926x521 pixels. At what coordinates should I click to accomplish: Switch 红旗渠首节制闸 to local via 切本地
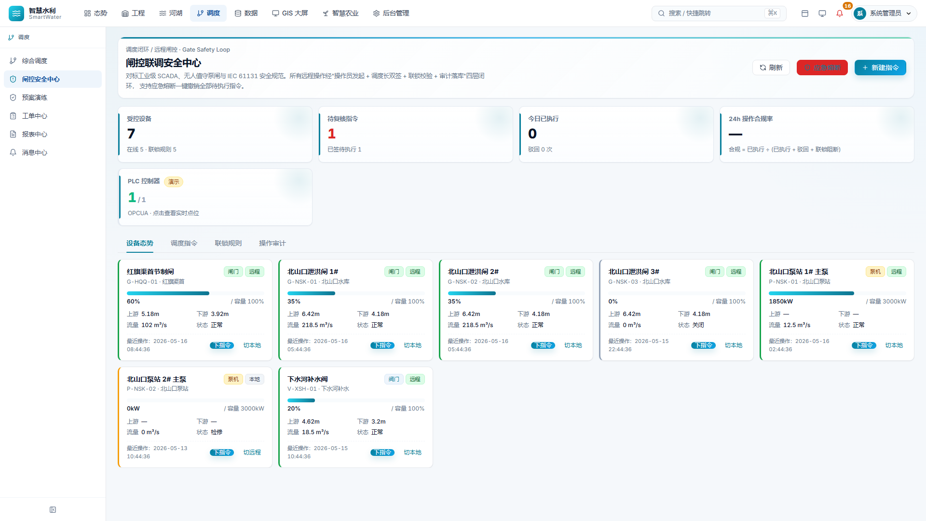[252, 345]
